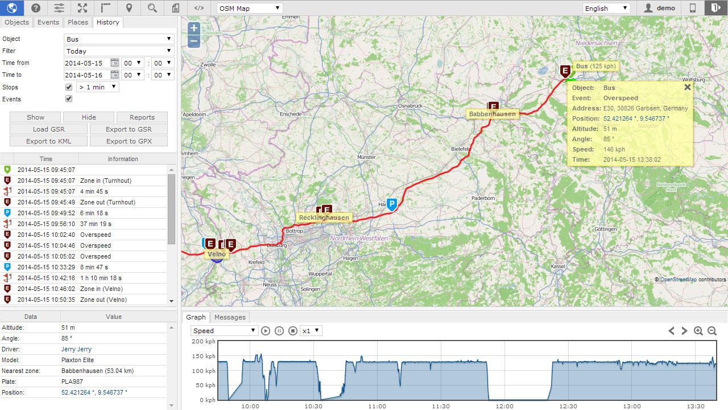Open the reports document icon in toolbar
The image size is (728, 410).
[176, 8]
